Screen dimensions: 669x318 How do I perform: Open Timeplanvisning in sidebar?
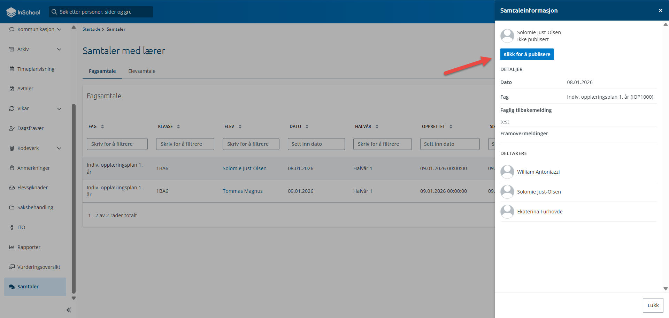coord(35,69)
